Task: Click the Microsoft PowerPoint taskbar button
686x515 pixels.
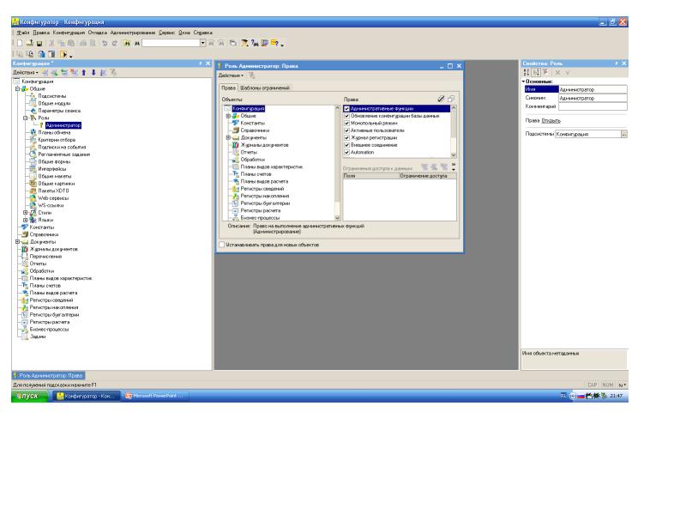Action: pos(154,396)
